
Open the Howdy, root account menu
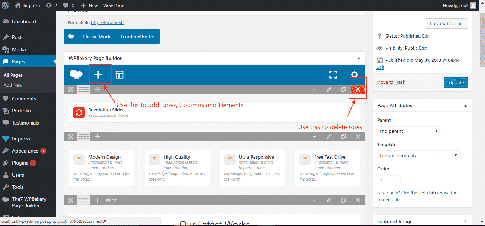[x=459, y=5]
